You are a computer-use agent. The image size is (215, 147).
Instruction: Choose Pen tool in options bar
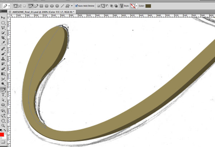point(31,6)
